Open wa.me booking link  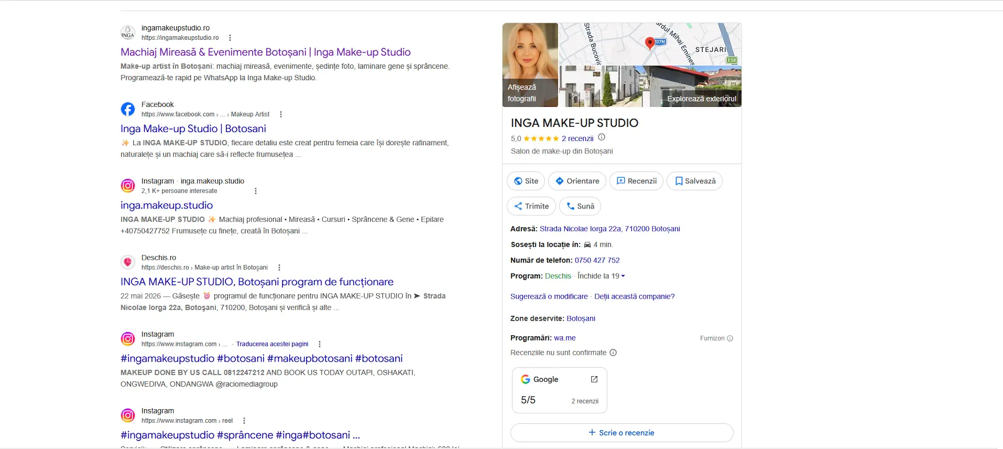pos(565,338)
